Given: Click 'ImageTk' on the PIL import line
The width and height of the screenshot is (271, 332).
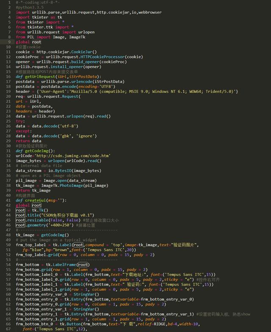Looking at the screenshot, I should point(77,37).
